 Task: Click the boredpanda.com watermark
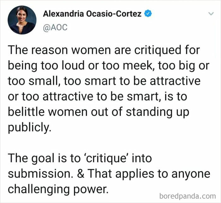[x=189, y=196]
